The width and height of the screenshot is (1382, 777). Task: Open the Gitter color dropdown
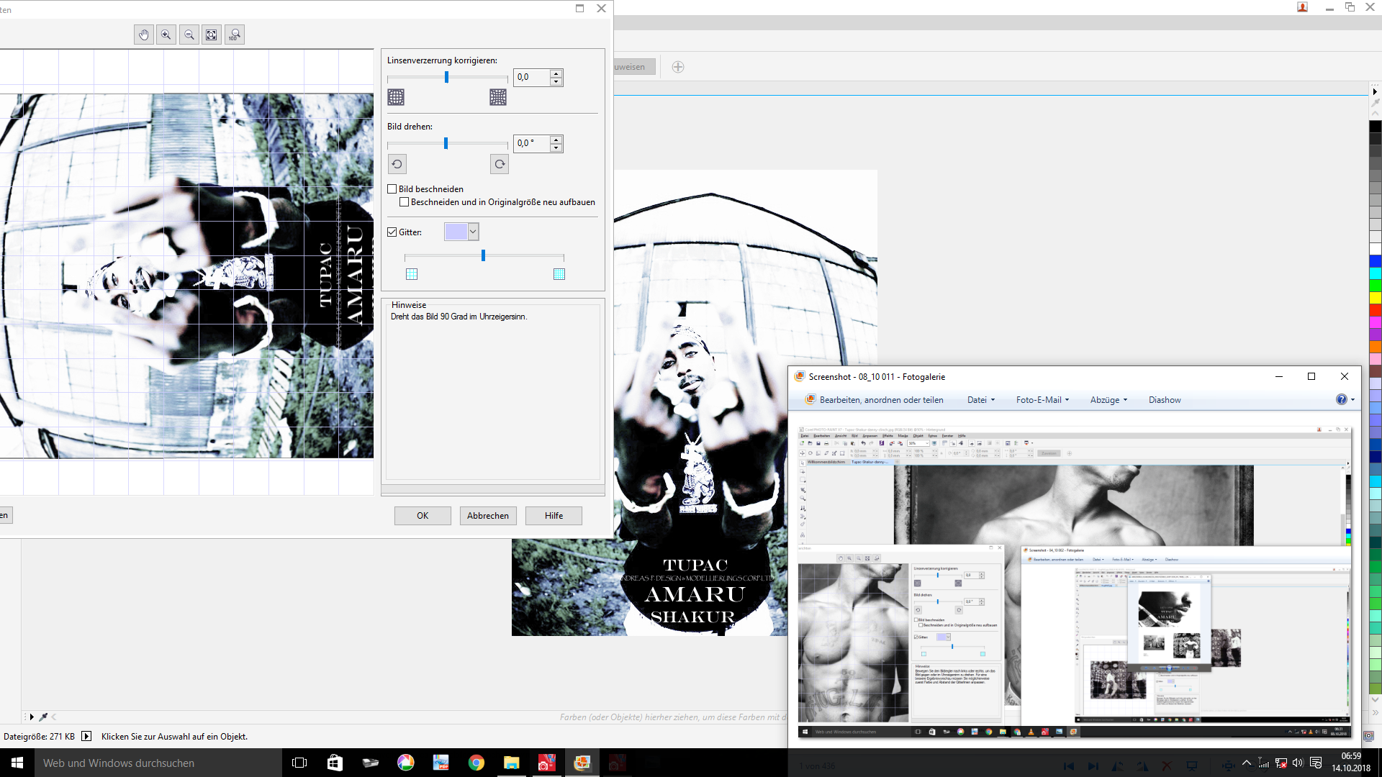(x=473, y=232)
